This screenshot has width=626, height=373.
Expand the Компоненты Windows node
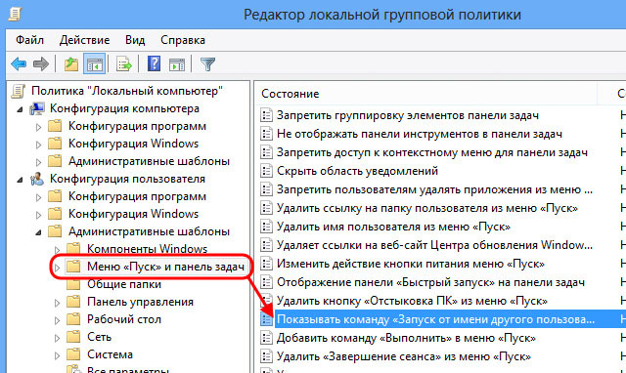coord(57,250)
